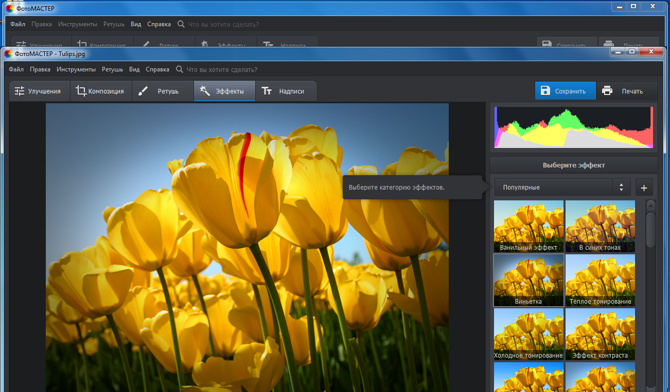Click ФотоМАСТЕР app icon in Tulips.jpg title bar
Viewport: 670px width, 392px height.
pyautogui.click(x=9, y=53)
